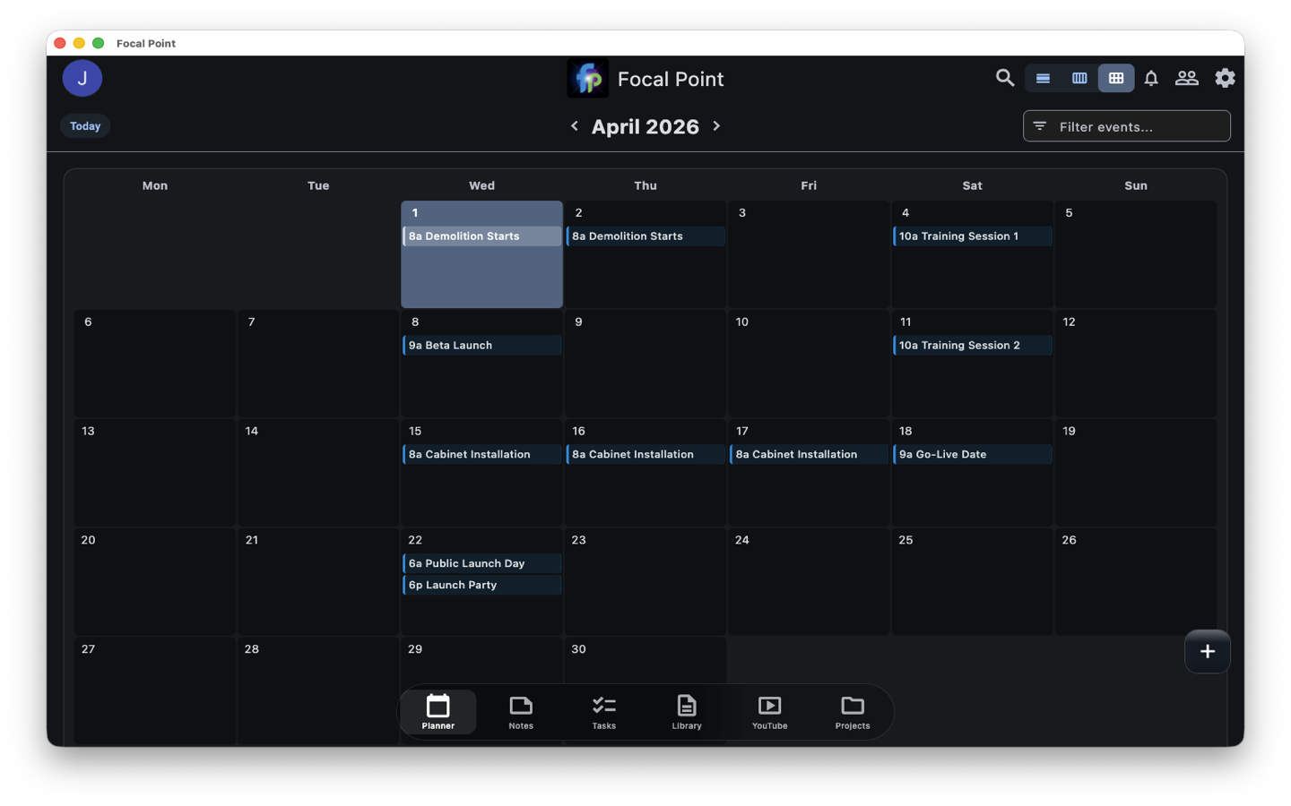The image size is (1291, 806).
Task: Switch to list view layout
Action: coord(1043,78)
